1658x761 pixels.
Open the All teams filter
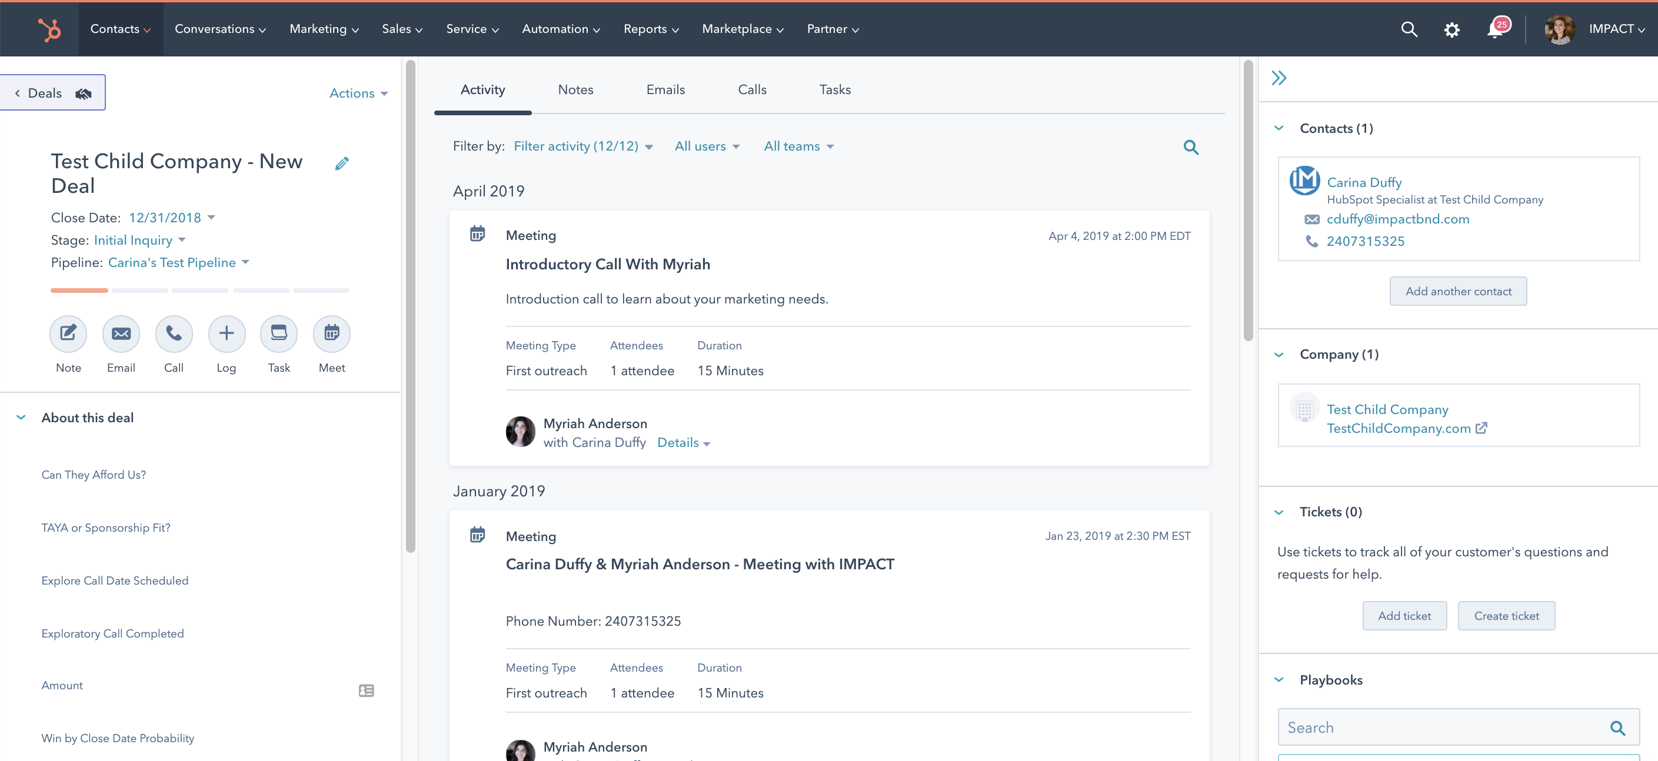point(799,146)
